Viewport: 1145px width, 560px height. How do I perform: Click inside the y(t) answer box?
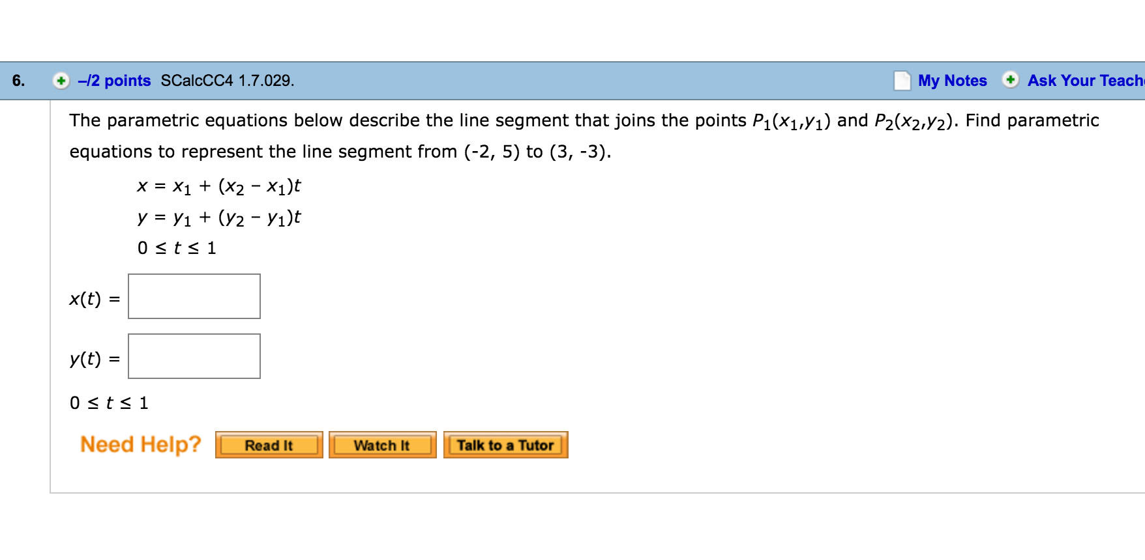click(x=194, y=356)
